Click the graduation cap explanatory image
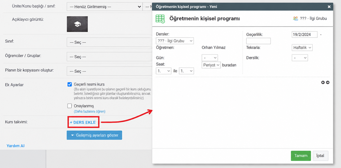341x168 pixels. (x=77, y=24)
